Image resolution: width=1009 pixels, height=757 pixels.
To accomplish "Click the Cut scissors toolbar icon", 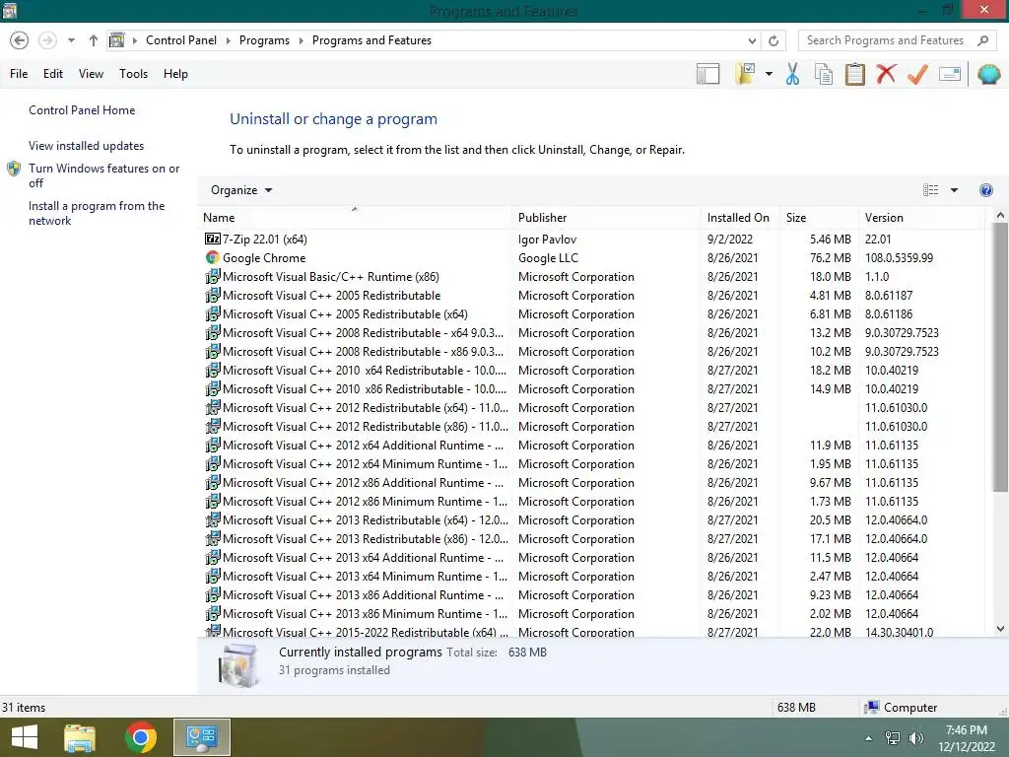I will (x=793, y=74).
